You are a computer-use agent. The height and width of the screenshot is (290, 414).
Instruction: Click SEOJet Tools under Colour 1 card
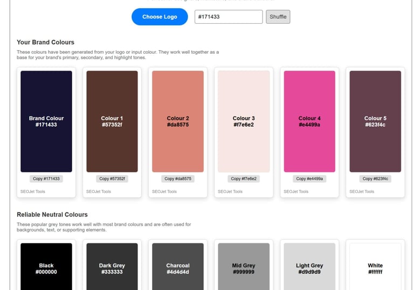coord(99,191)
